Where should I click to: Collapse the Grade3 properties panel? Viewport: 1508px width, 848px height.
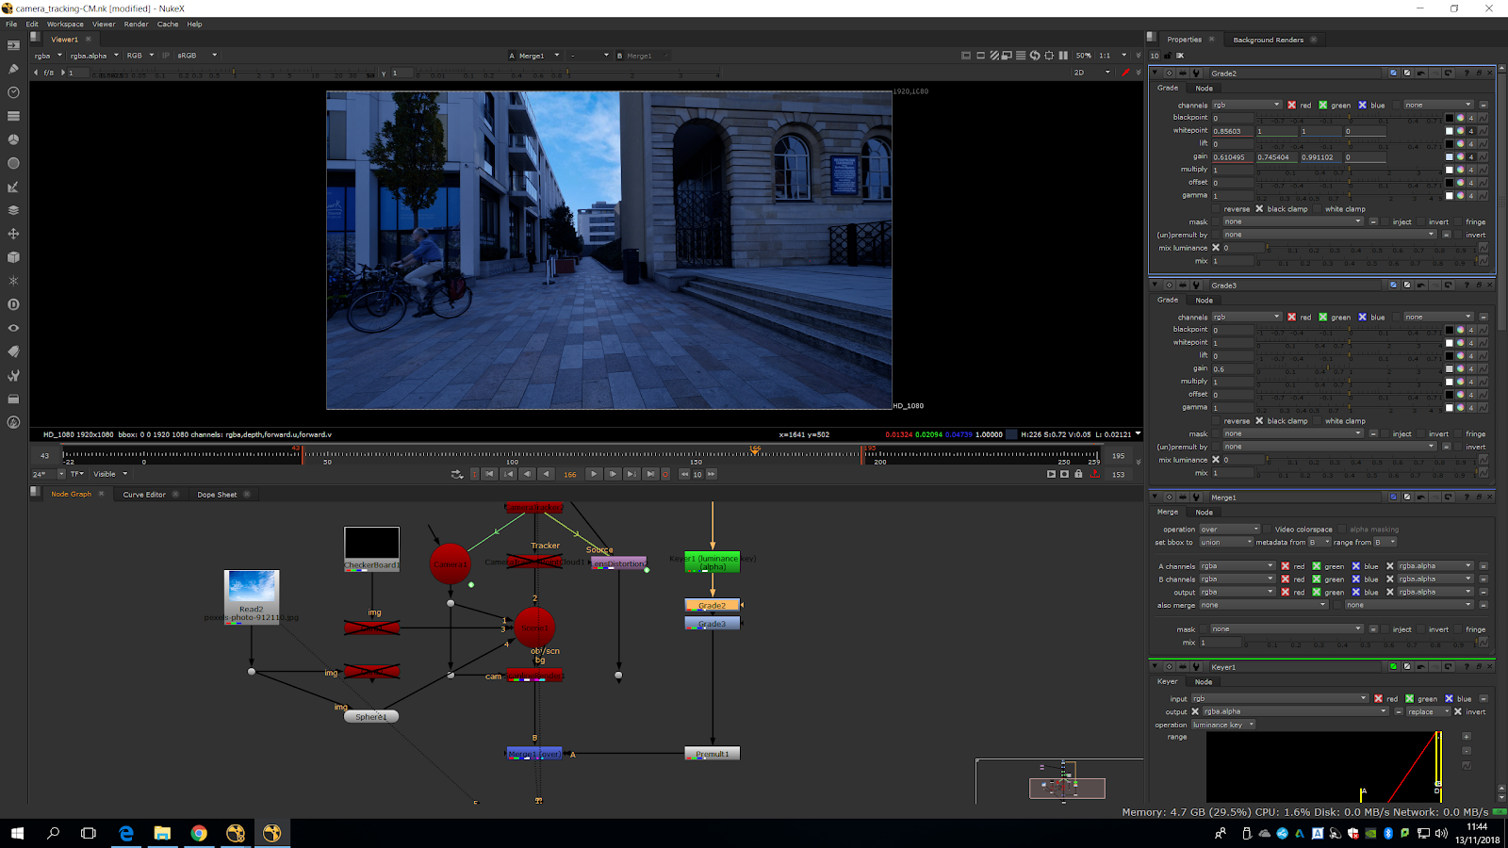click(1155, 285)
